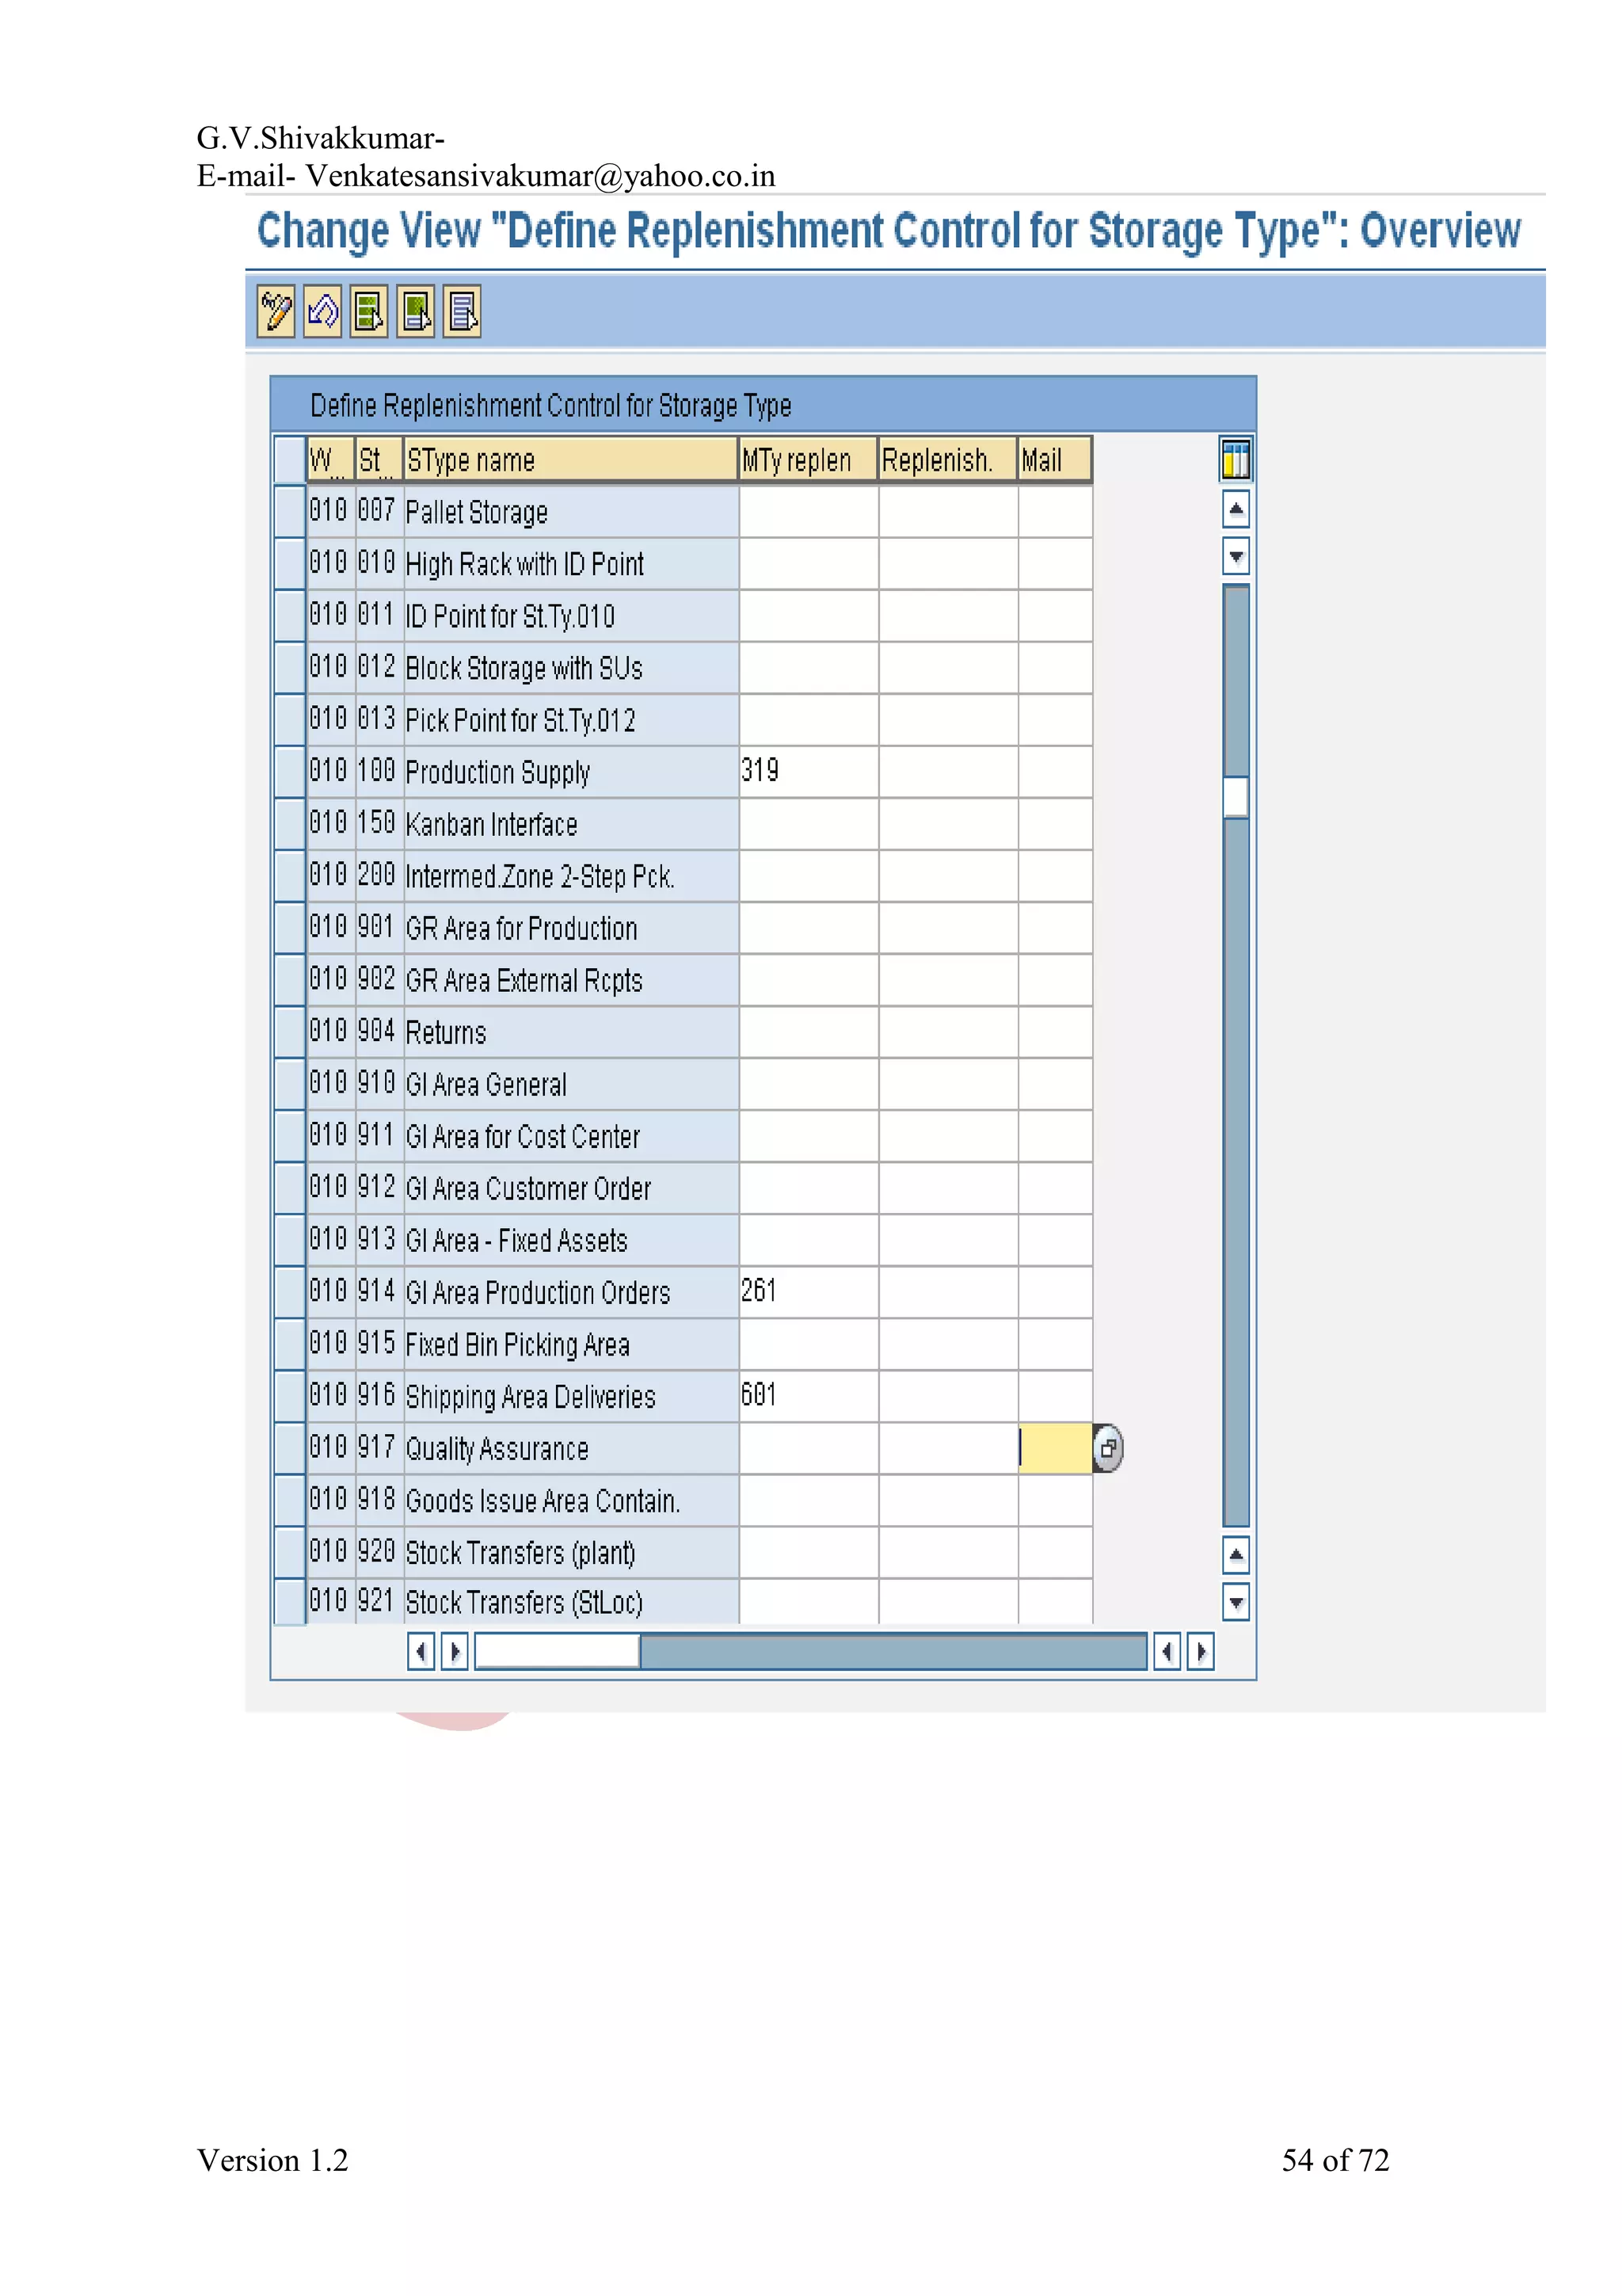Click the Replenish. column header

coord(947,460)
